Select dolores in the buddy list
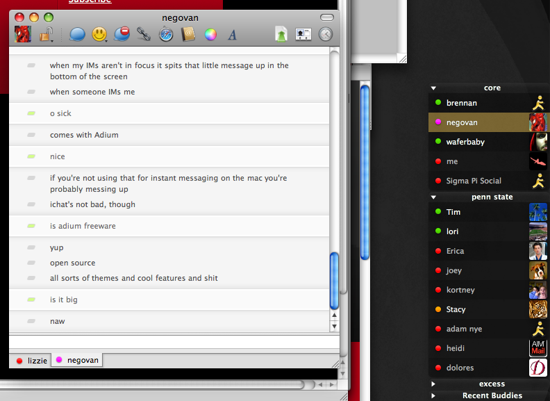Viewport: 550px width, 401px height. point(487,368)
